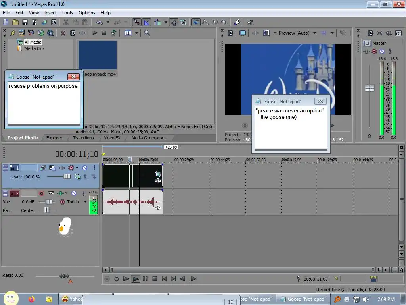Open Event Pan/Crop on the video clip

click(x=158, y=174)
